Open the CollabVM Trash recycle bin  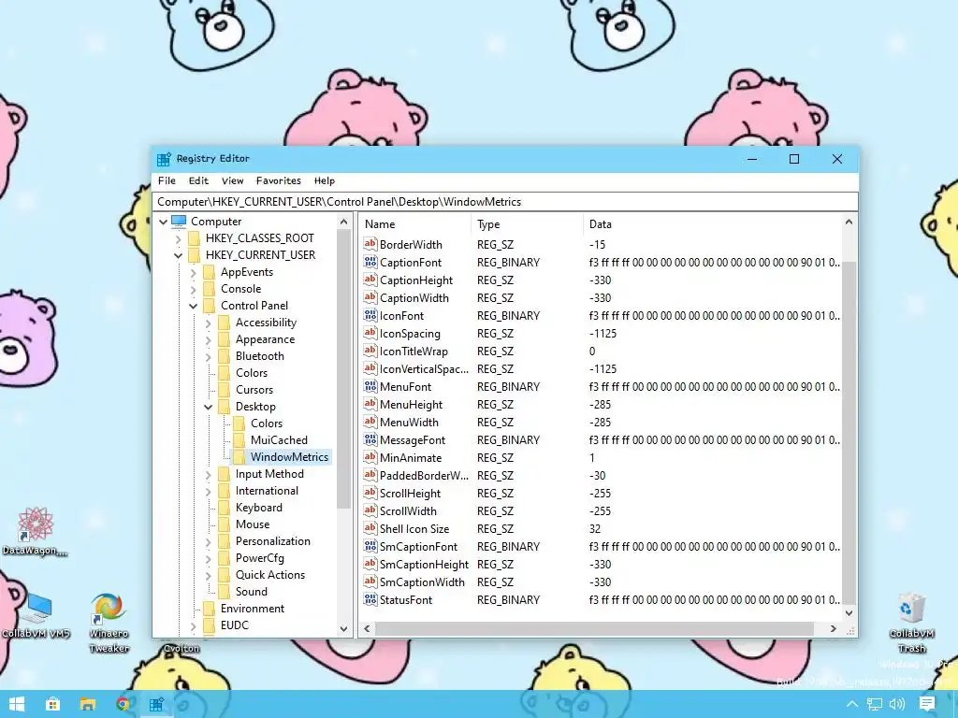coord(911,623)
